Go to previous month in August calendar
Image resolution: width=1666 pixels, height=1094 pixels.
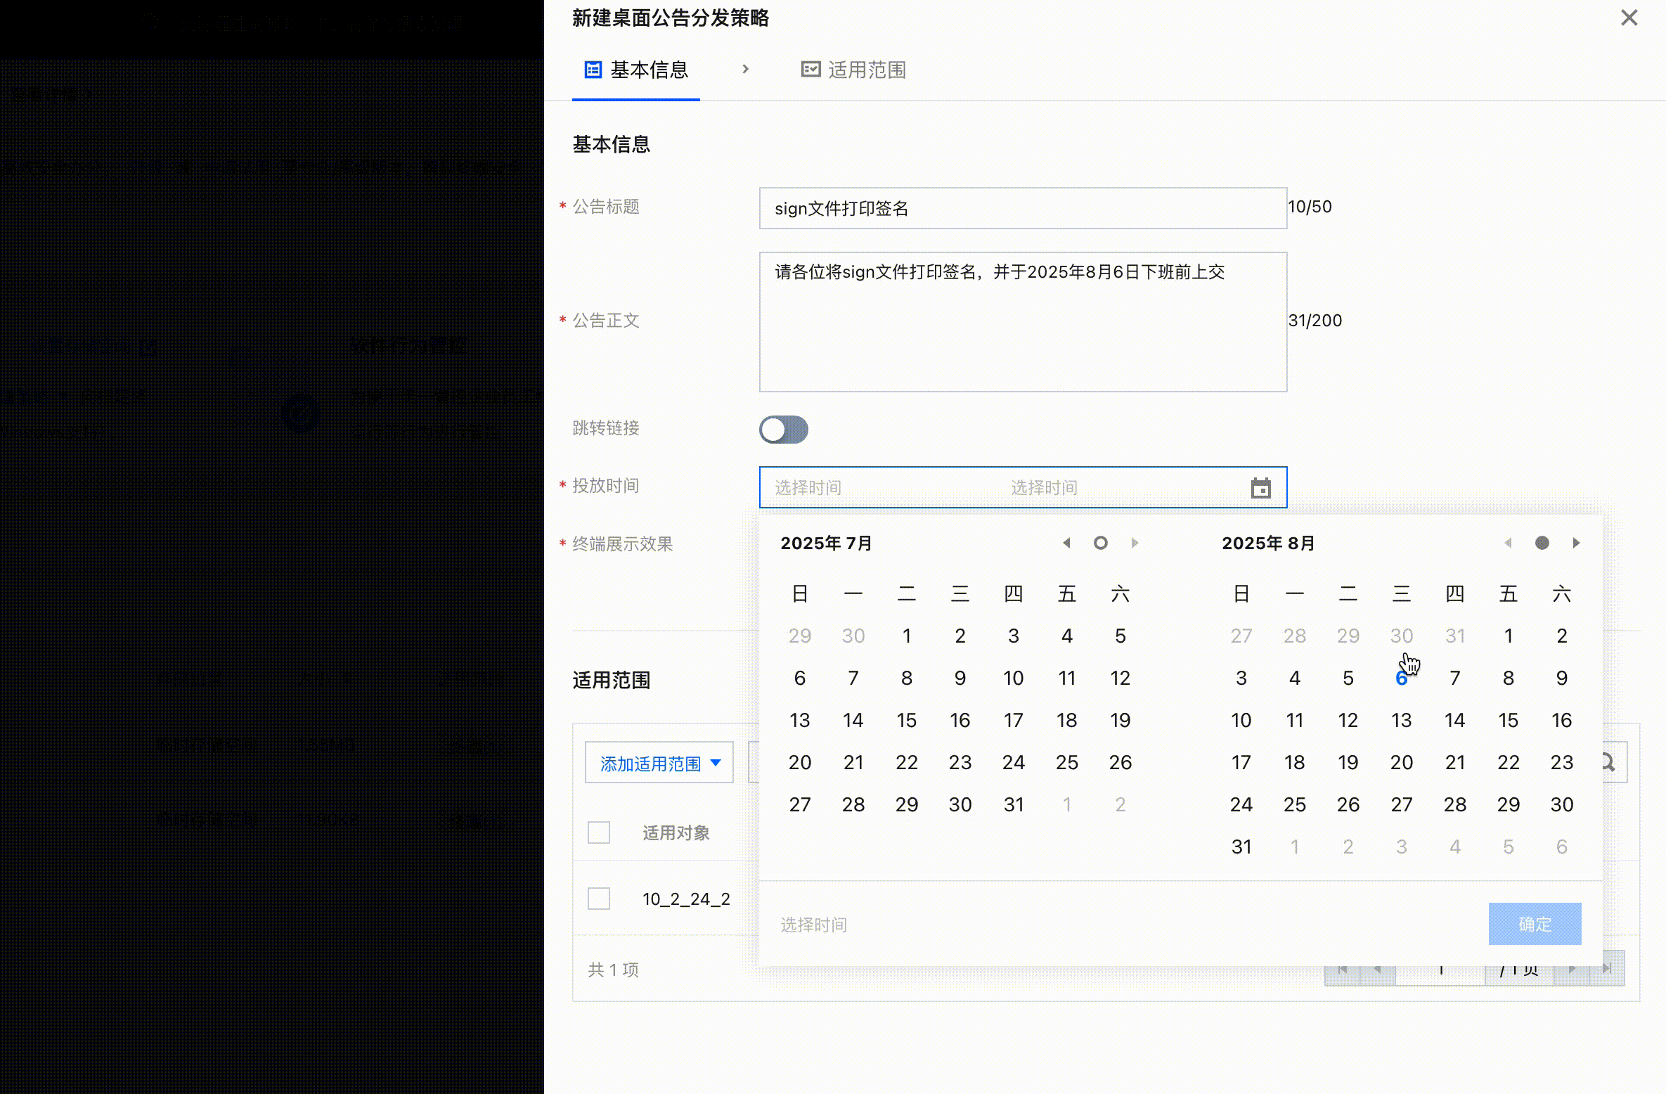[1508, 543]
